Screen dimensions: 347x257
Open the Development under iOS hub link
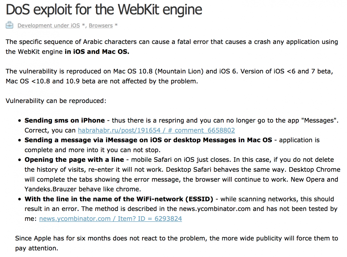click(x=49, y=25)
